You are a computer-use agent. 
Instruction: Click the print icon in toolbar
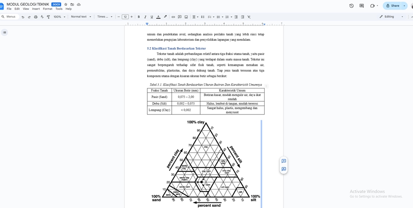point(36,17)
